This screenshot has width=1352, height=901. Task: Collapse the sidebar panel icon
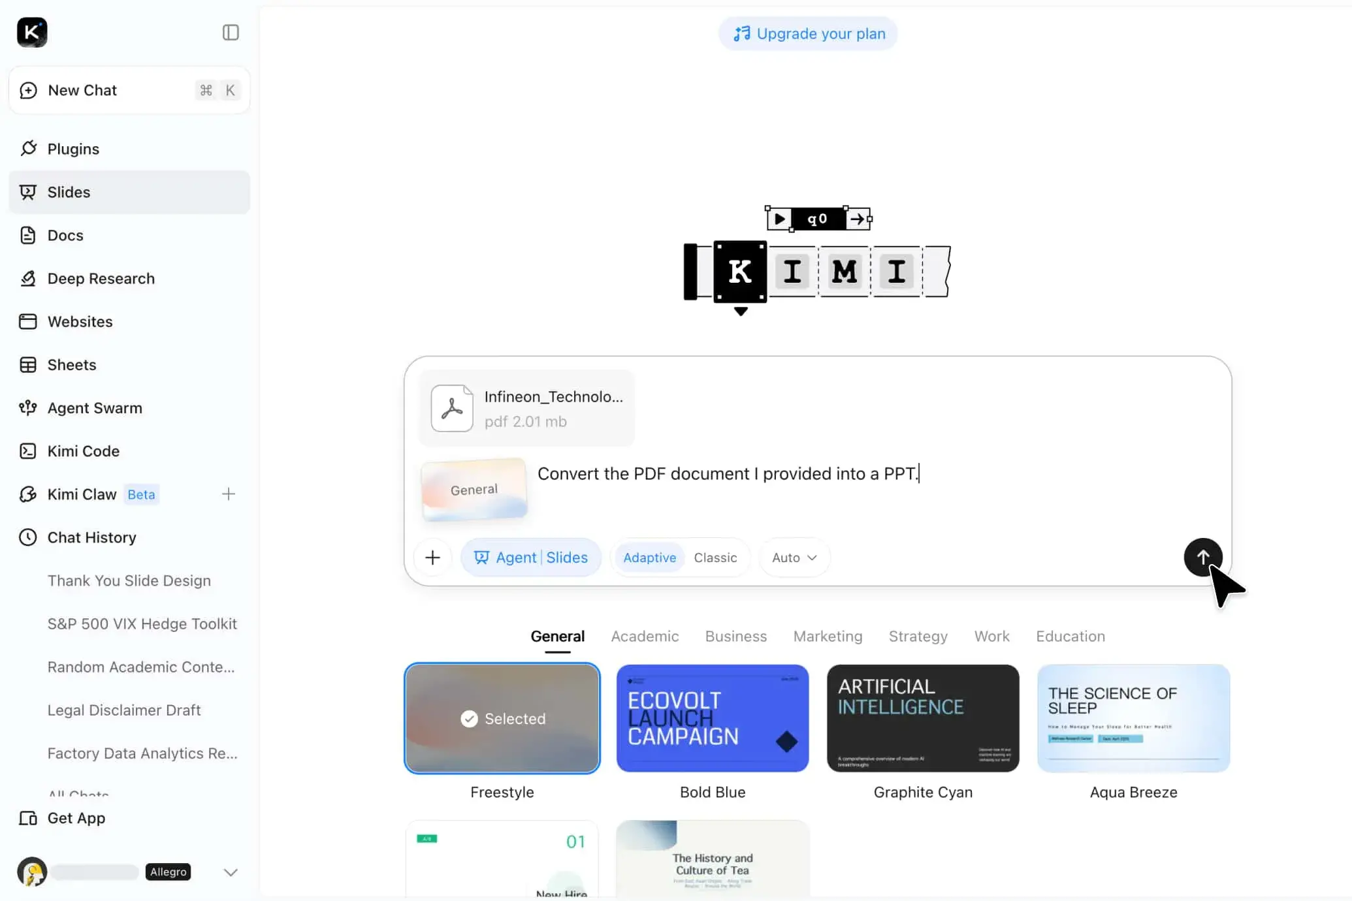[x=231, y=33]
